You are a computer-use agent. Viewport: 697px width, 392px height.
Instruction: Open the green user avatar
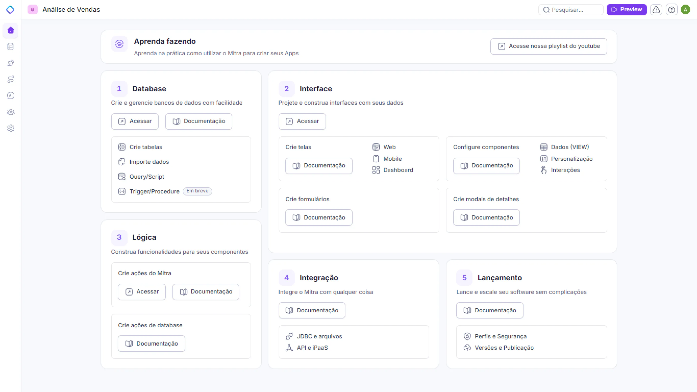pyautogui.click(x=685, y=10)
